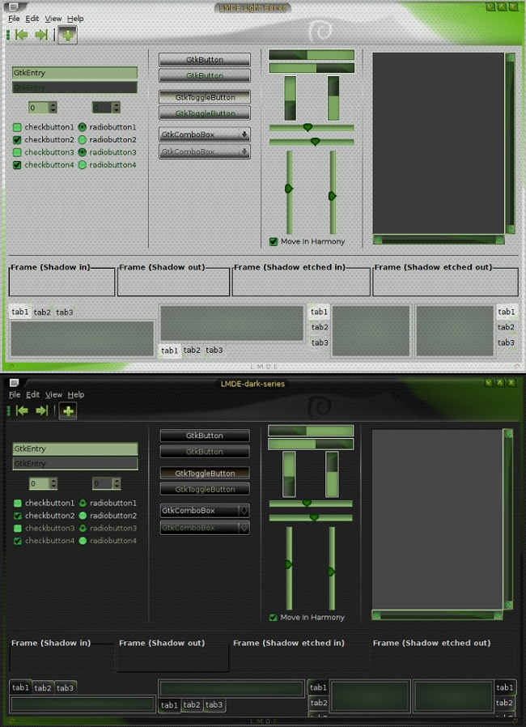Click enabled spin button arrows in Light Series
Viewport: 526px width, 727px height.
[x=53, y=108]
